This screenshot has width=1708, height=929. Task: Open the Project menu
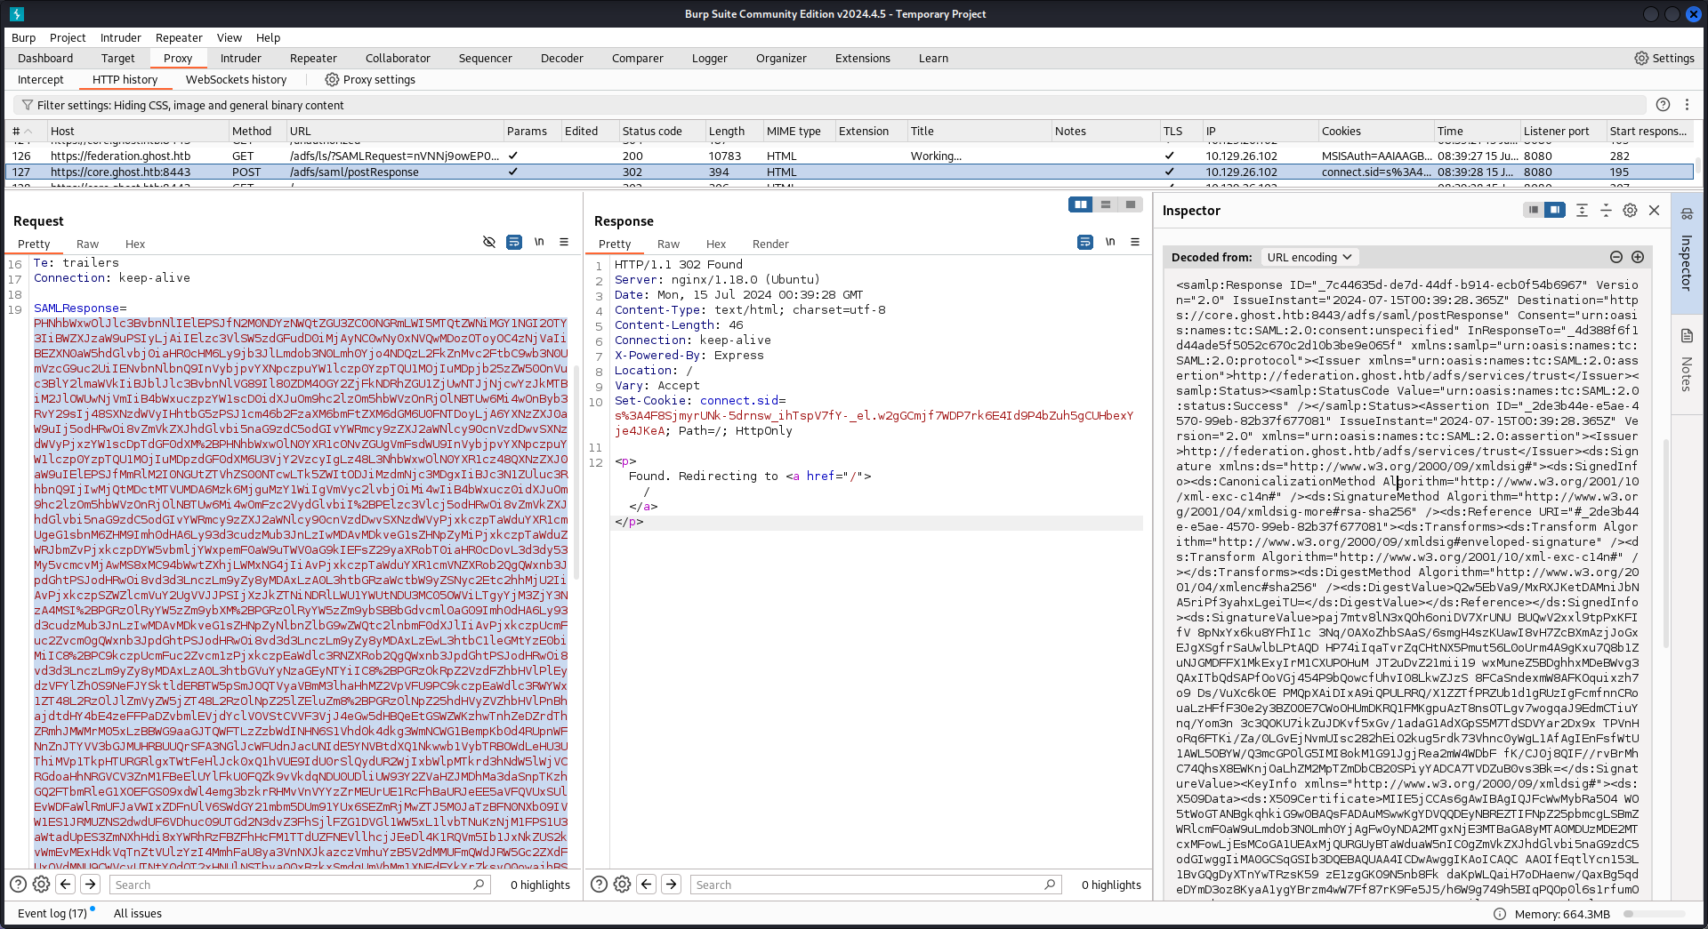[68, 37]
